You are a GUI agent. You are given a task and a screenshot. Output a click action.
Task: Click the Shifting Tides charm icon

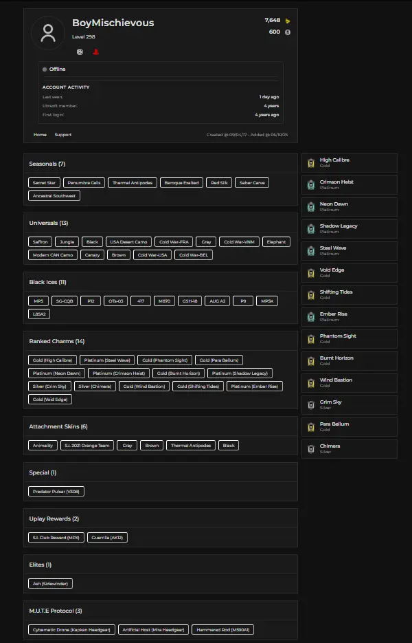click(311, 295)
